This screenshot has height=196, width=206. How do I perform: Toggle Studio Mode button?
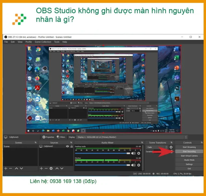189,160
